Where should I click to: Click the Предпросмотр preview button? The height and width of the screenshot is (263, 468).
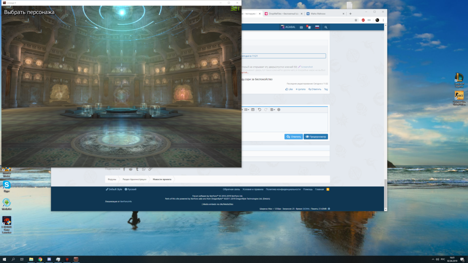[x=316, y=137]
